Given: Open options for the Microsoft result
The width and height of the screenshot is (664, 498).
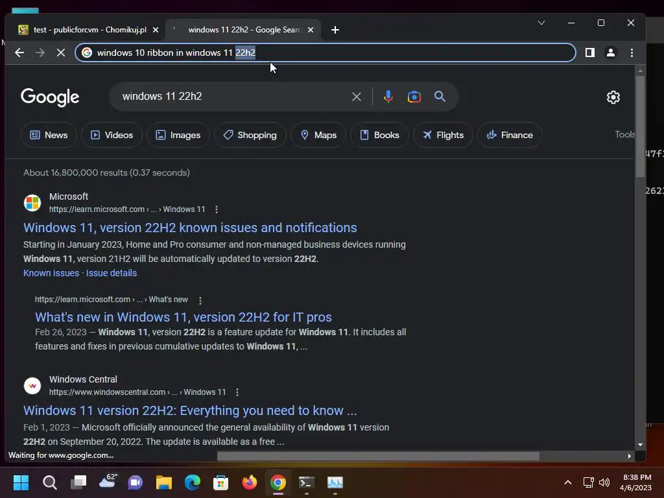Looking at the screenshot, I should [x=217, y=209].
